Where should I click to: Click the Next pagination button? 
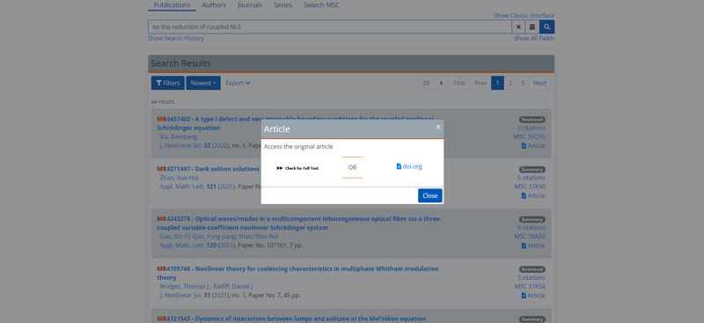pyautogui.click(x=540, y=83)
